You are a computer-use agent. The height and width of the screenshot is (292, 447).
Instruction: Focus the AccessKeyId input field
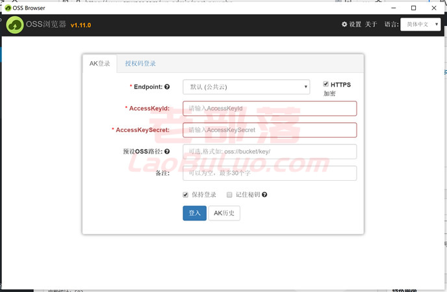coord(270,109)
